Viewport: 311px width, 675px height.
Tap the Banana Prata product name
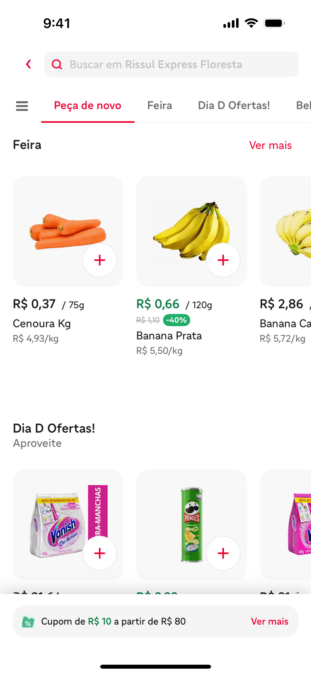click(169, 336)
